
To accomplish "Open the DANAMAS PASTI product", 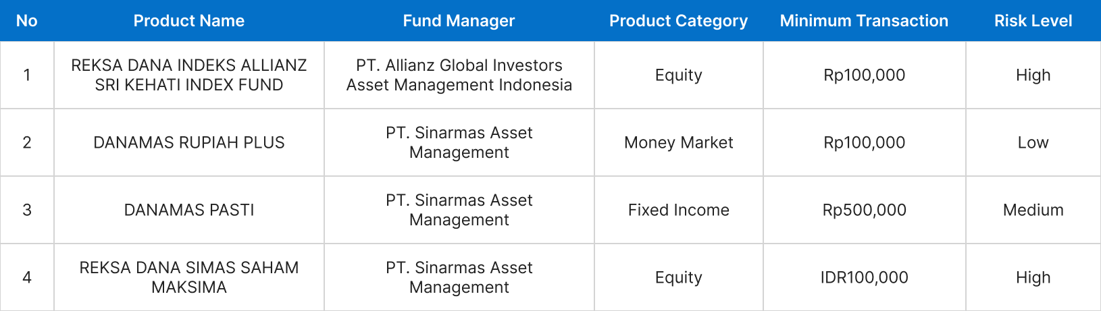I will [188, 210].
